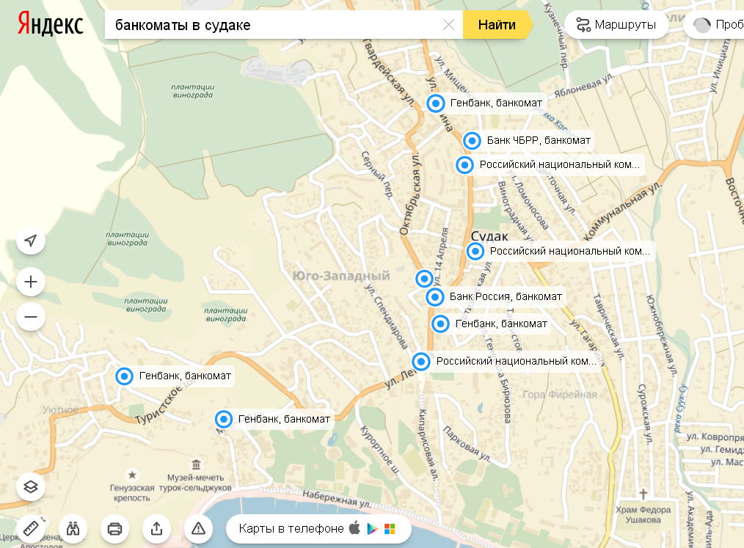Zoom in with the plus button

31,282
